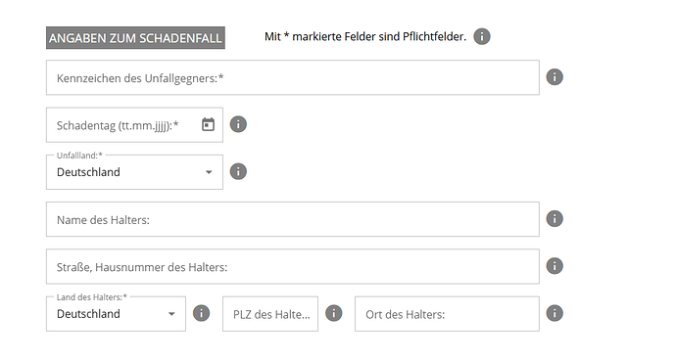Click info icon next to PLZ field

click(334, 313)
